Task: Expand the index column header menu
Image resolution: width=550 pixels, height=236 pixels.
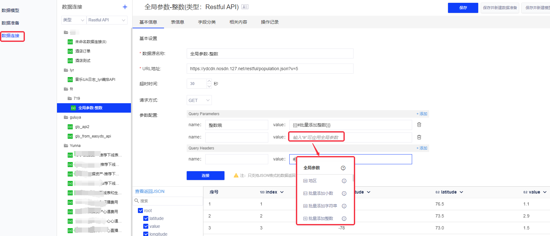Action: tap(282, 192)
